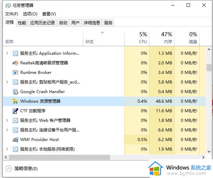Expand 服务主机: Web 帐户管理器 row
Image resolution: width=213 pixels, height=178 pixels.
(7, 120)
